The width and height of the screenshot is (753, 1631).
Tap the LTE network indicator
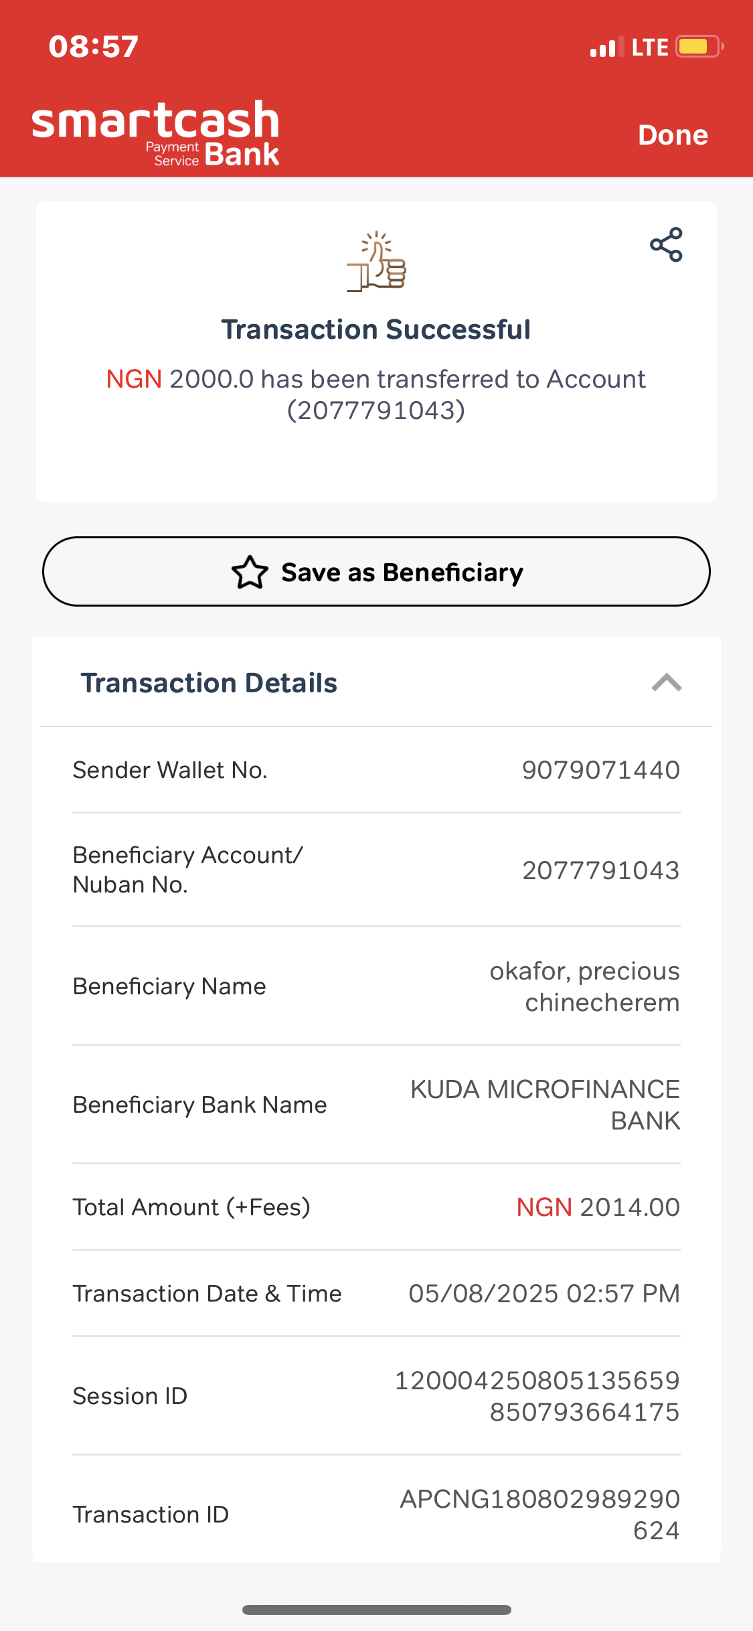pyautogui.click(x=649, y=48)
